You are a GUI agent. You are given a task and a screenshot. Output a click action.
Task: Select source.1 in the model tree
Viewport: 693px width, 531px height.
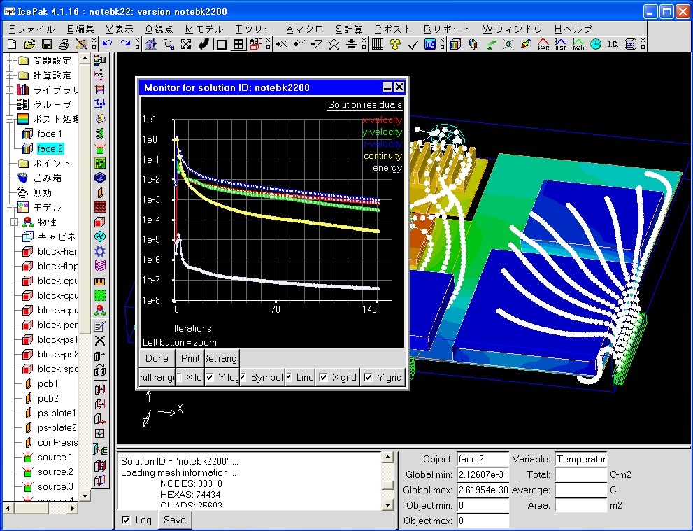55,457
